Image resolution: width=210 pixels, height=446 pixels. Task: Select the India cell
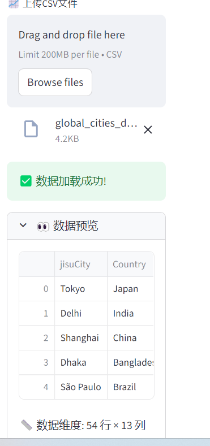131,313
